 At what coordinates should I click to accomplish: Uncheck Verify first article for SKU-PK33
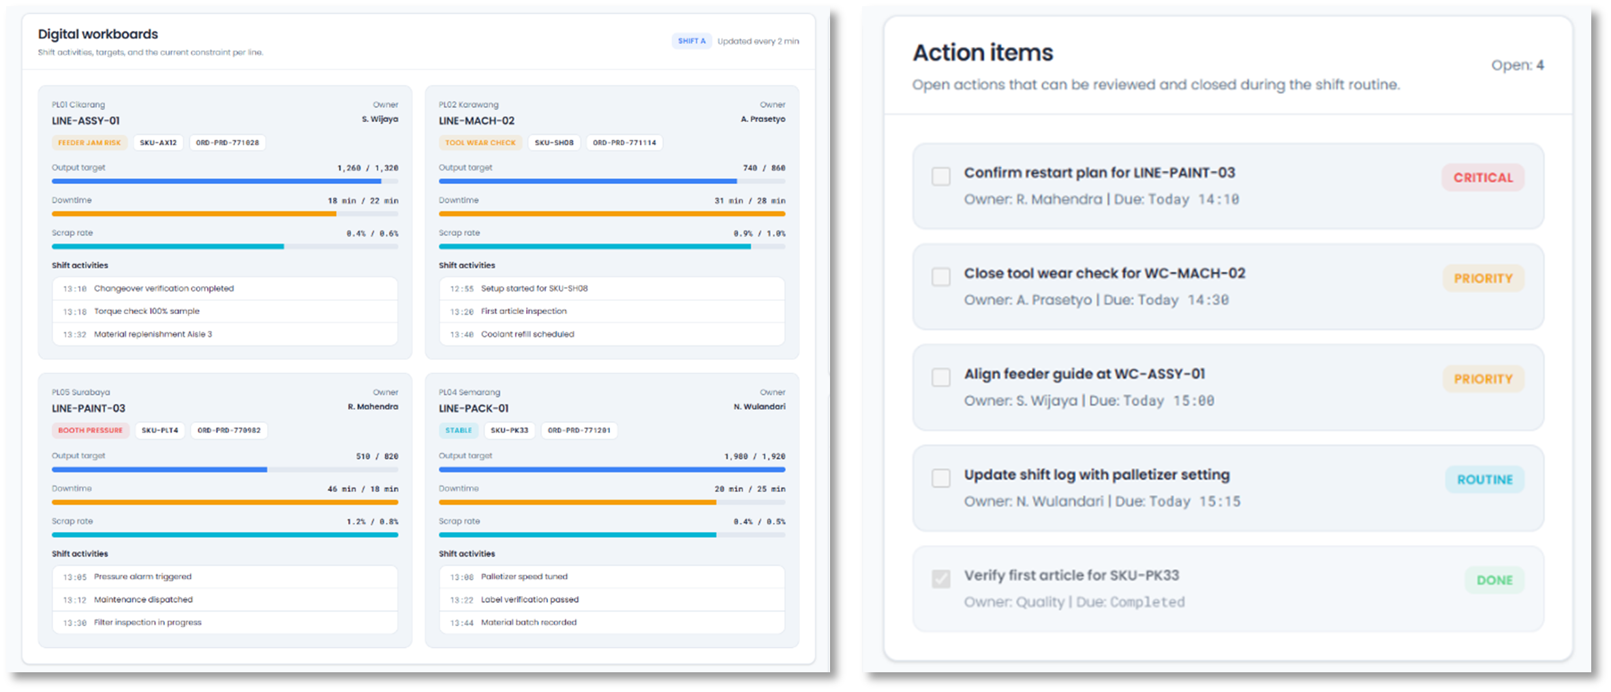click(x=940, y=579)
